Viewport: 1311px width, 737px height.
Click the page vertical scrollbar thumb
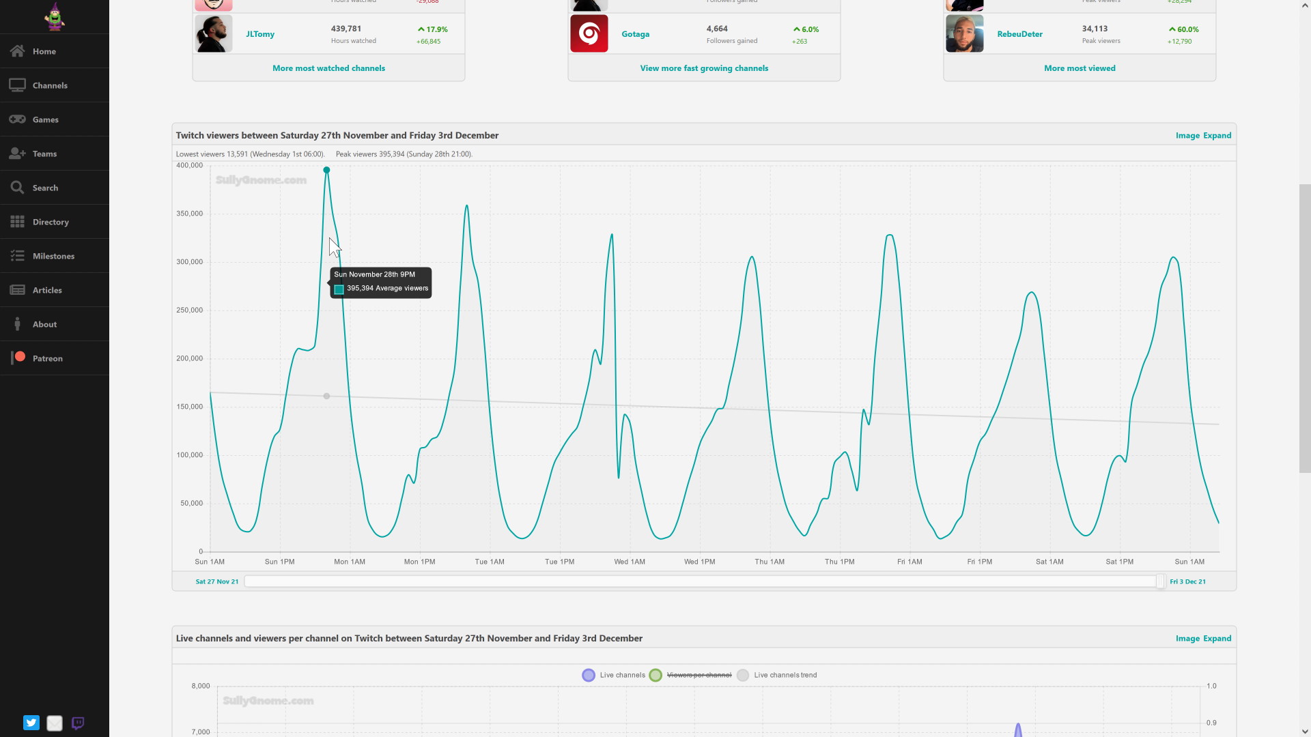(x=1305, y=328)
